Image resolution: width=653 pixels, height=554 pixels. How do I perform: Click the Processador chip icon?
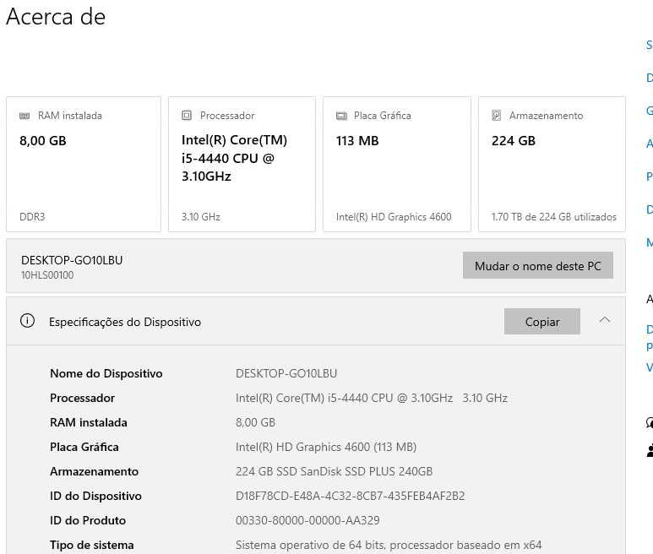tap(187, 116)
